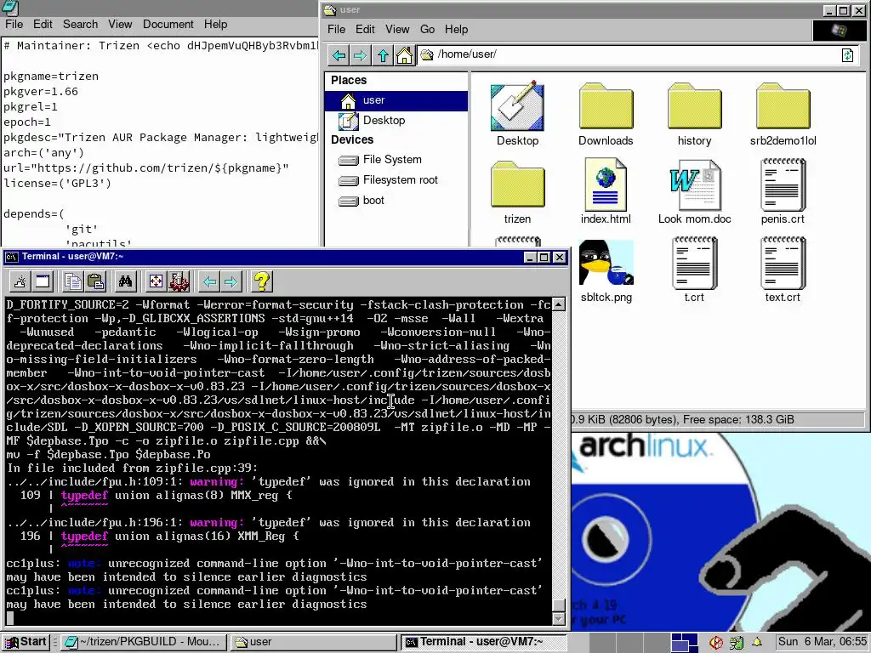Click the Sun 6 Mar clock
The width and height of the screenshot is (871, 653).
click(x=822, y=642)
